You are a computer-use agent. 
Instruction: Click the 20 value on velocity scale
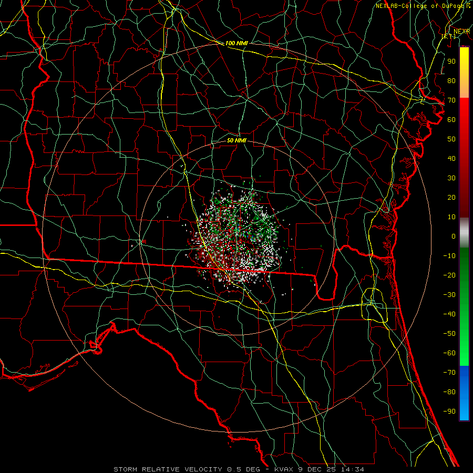[x=451, y=197]
